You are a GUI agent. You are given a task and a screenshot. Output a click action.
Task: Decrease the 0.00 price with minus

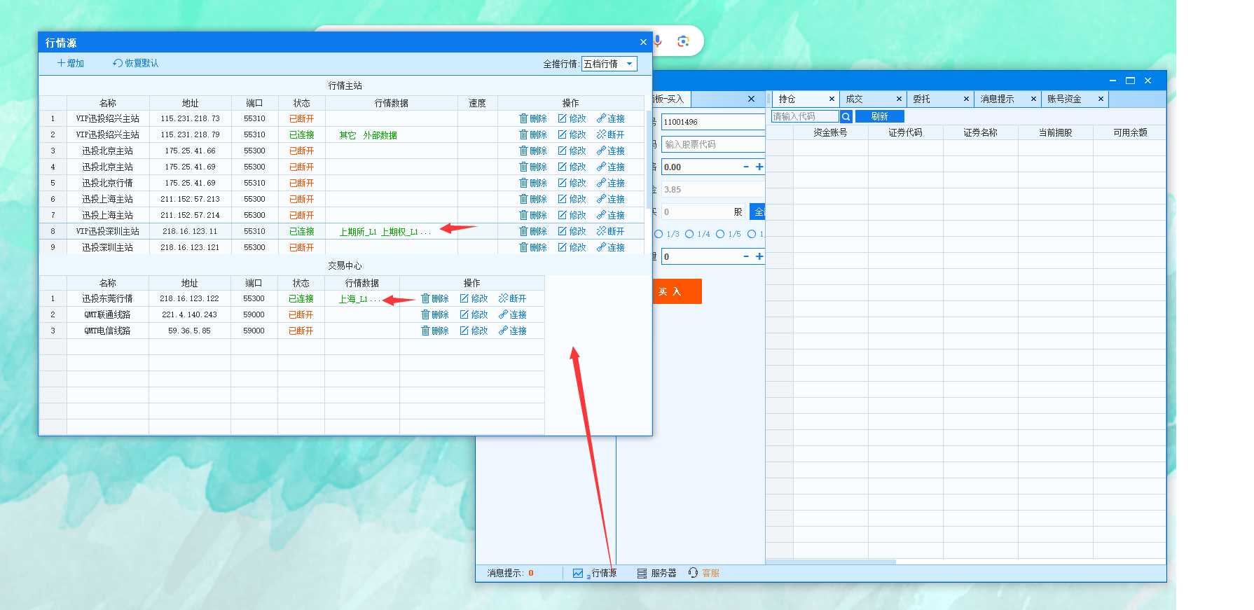tap(746, 167)
